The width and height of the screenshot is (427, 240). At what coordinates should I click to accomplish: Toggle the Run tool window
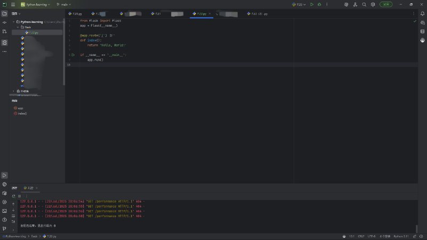click(x=4, y=175)
